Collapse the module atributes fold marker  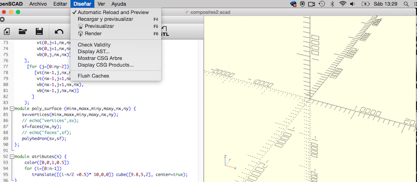pos(11,157)
